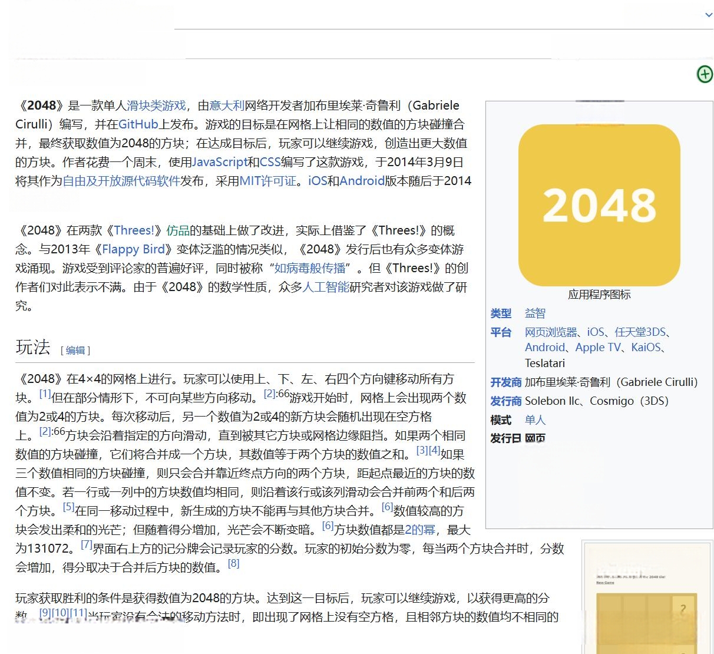
Task: Open the 人工智能 link
Action: tap(326, 287)
